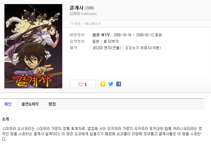Select writer 오오노기 히로시(극본) link
211x151 pixels.
tap(143, 48)
